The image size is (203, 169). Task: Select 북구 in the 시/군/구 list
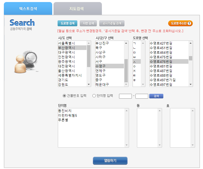coord(110,48)
